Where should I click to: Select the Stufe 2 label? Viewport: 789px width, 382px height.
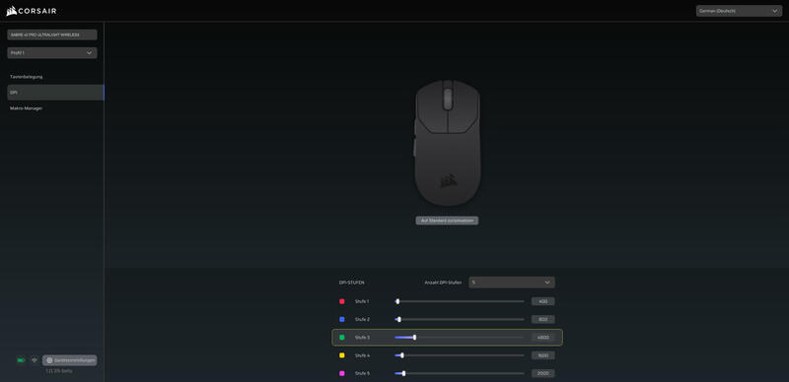[362, 319]
